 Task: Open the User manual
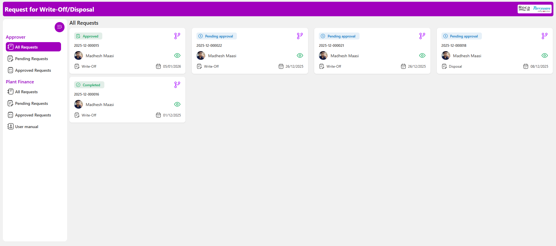(x=26, y=127)
